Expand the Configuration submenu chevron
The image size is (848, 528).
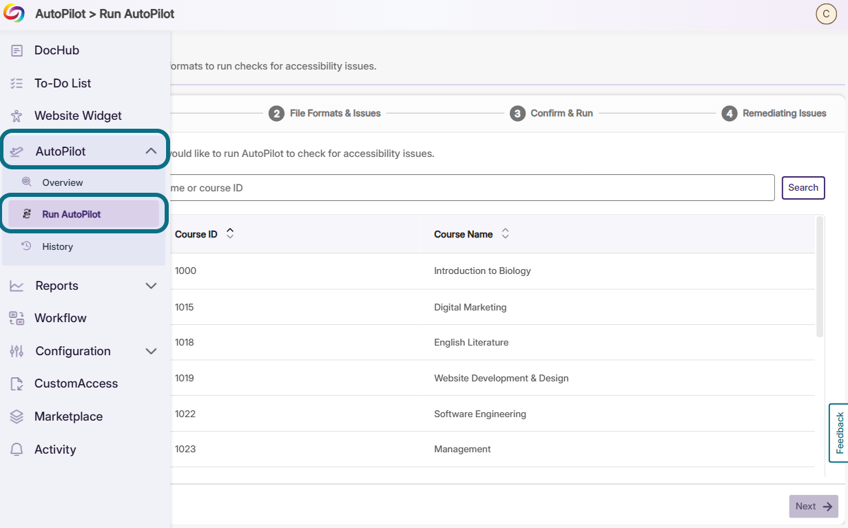pyautogui.click(x=151, y=351)
